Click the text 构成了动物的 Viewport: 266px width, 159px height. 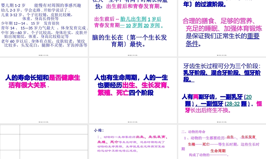coord(199,155)
